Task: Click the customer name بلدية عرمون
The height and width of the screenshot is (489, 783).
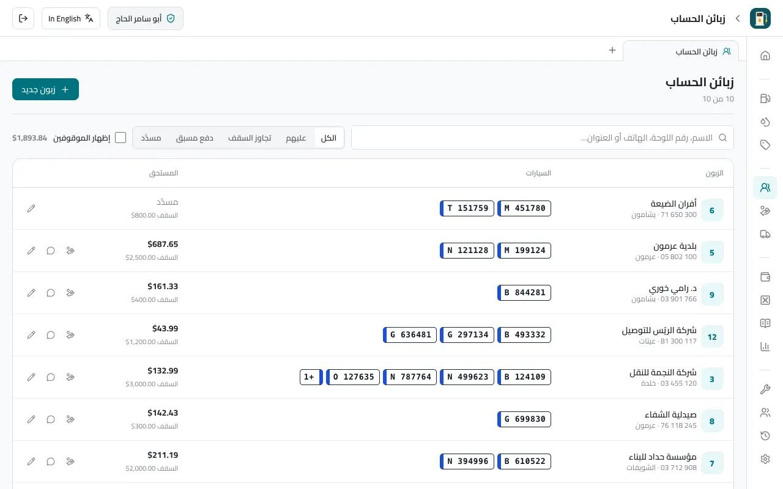Action: coord(675,246)
